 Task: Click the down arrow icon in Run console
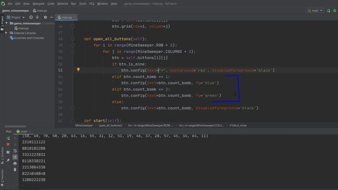[x=15, y=144]
